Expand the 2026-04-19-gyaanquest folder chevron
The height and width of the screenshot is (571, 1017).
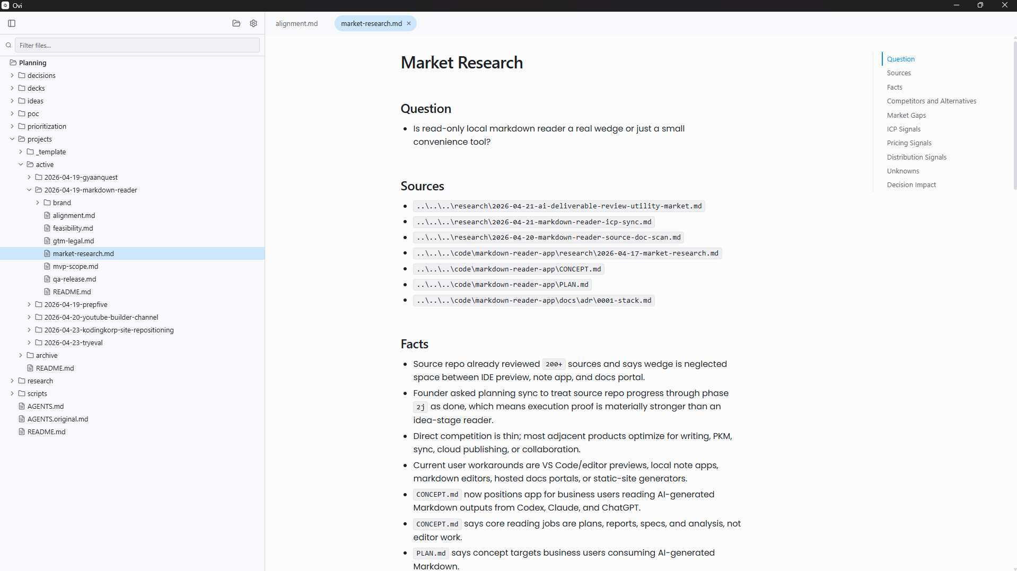tap(29, 178)
